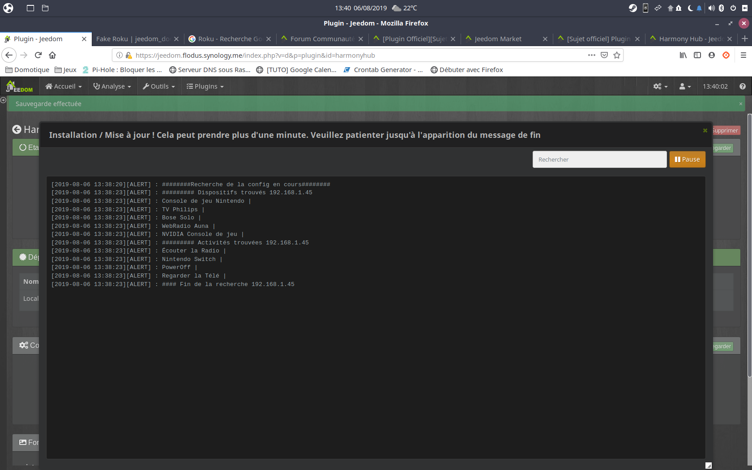This screenshot has height=470, width=752.
Task: Open the Crontab Generator bookmark
Action: tap(383, 70)
